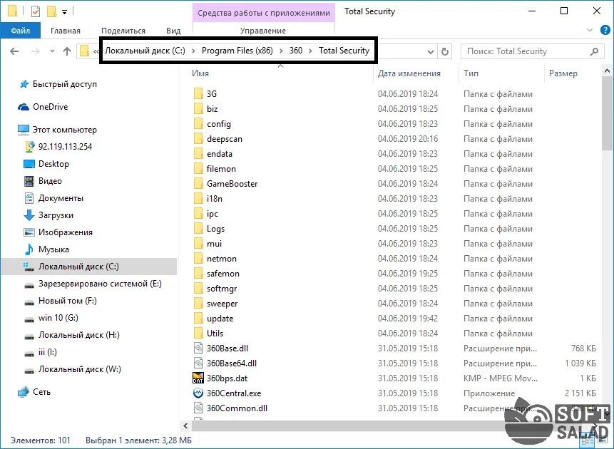
Task: Click the search magnifier icon
Action: point(594,51)
